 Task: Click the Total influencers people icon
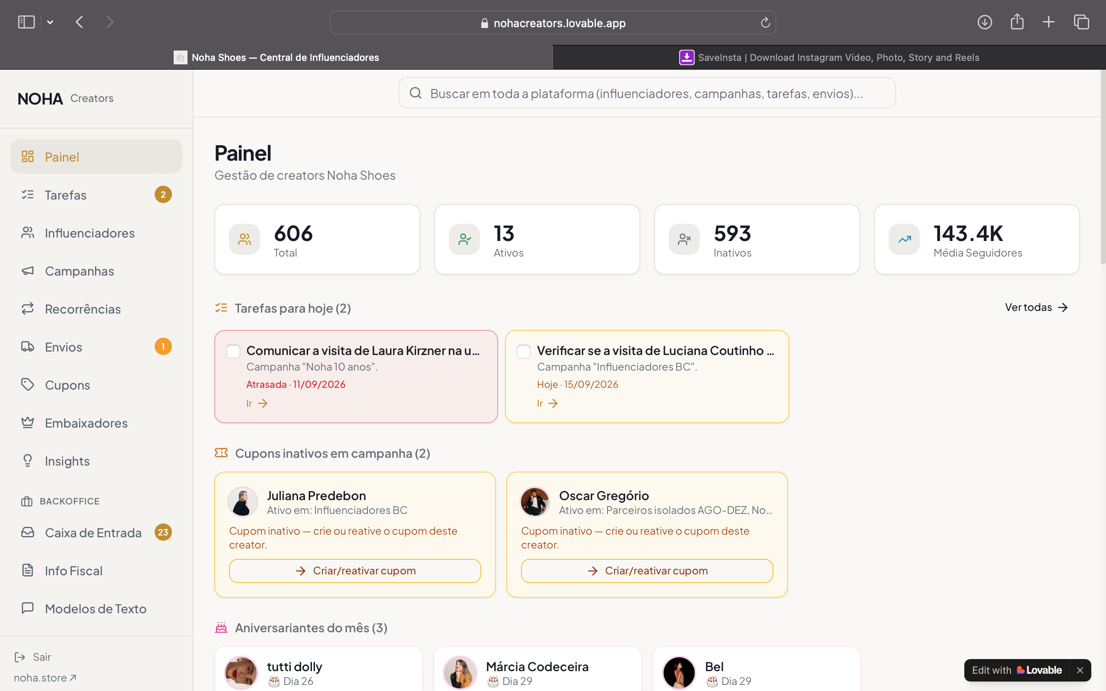[245, 239]
